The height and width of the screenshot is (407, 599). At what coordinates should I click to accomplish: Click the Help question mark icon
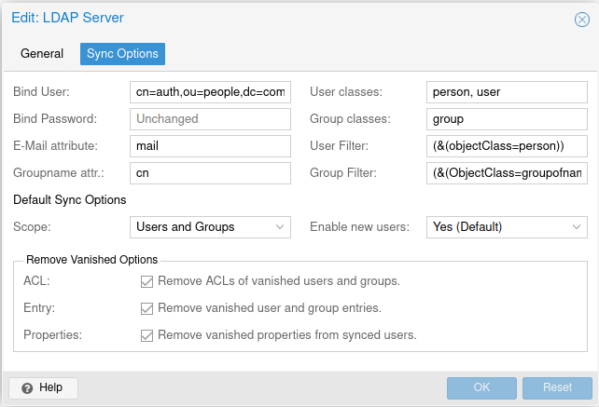(27, 388)
